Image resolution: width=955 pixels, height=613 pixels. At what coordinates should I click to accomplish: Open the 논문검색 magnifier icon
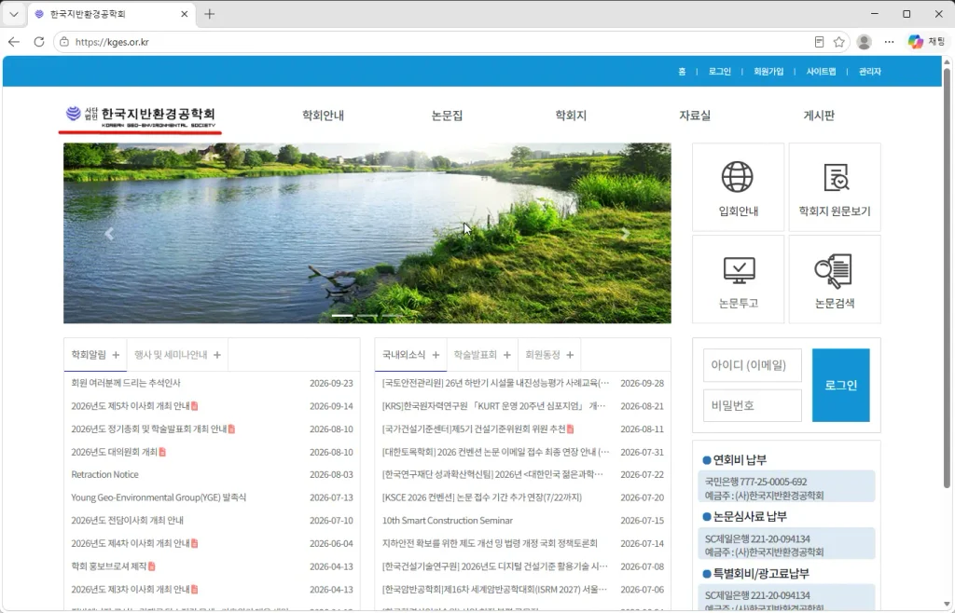[x=833, y=270]
